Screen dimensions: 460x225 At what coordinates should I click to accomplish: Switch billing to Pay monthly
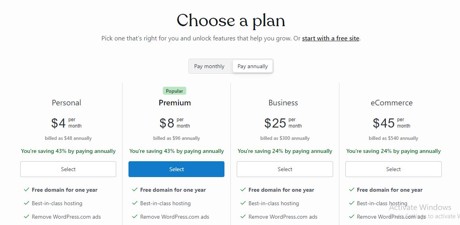(209, 66)
